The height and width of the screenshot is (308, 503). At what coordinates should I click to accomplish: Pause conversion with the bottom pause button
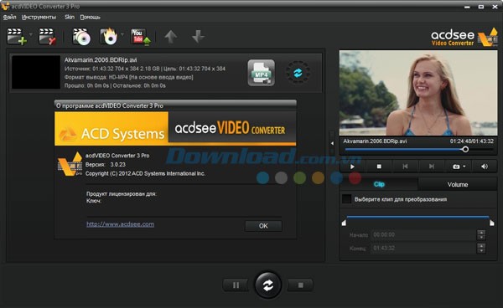(236, 285)
